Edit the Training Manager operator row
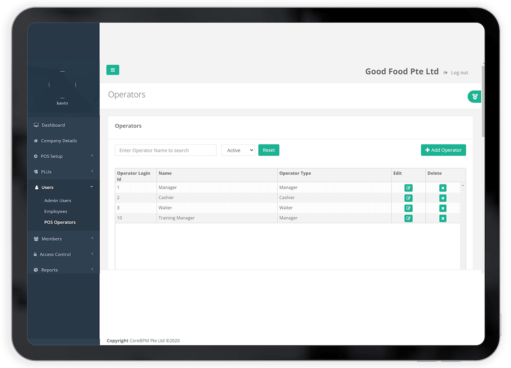The width and height of the screenshot is (511, 368). click(x=408, y=218)
